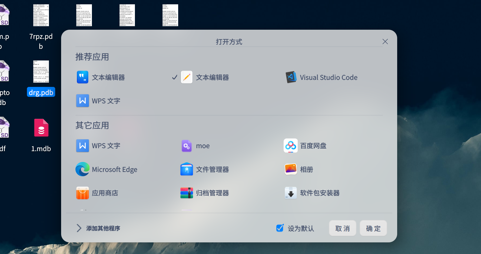Viewport: 481px width, 254px height.
Task: Pick Visual Studio Code to open the file
Action: tap(321, 77)
